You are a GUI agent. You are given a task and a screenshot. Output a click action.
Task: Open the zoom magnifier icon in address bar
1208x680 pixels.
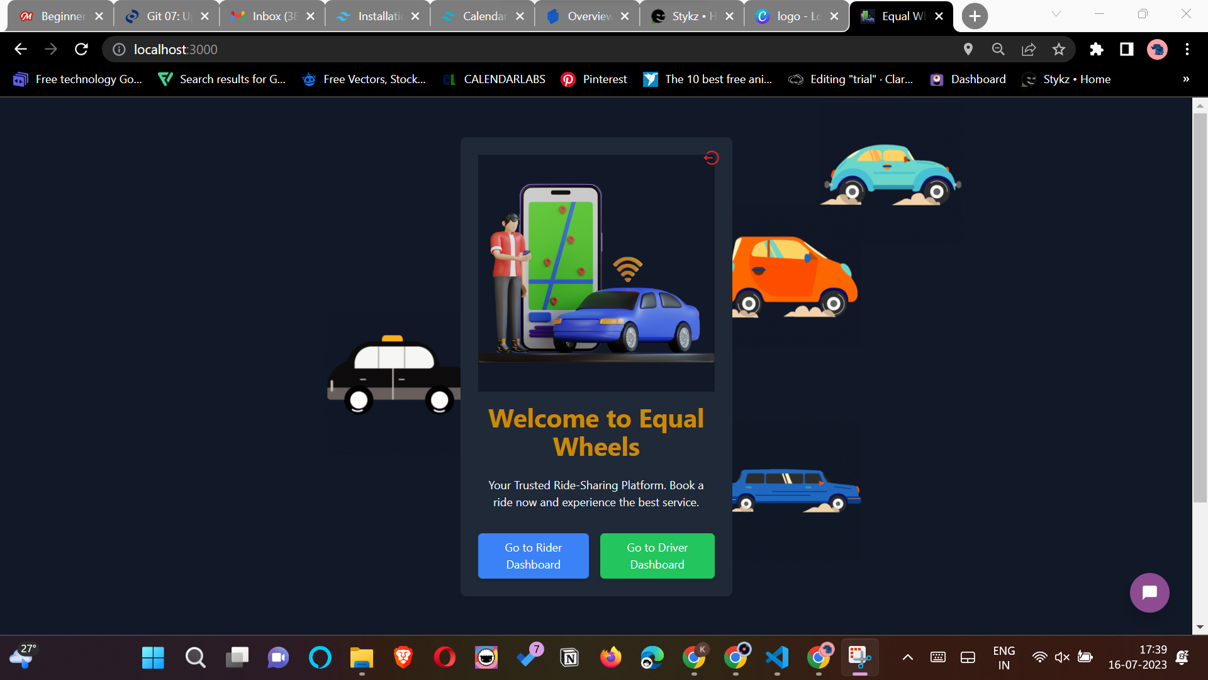coord(998,49)
